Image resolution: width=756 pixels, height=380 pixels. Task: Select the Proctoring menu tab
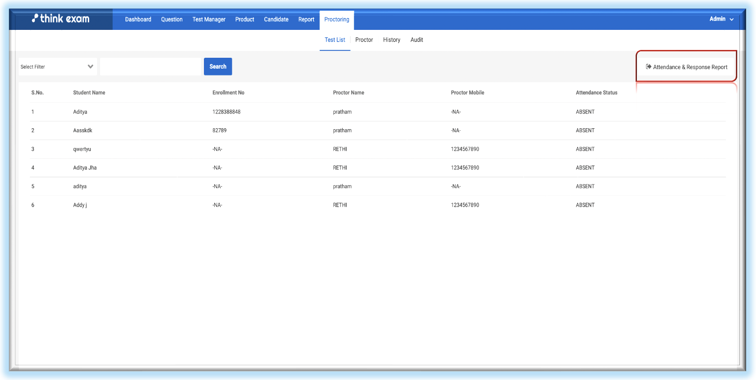337,20
